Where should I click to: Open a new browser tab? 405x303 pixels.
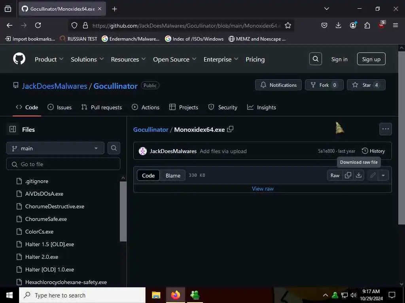click(114, 9)
